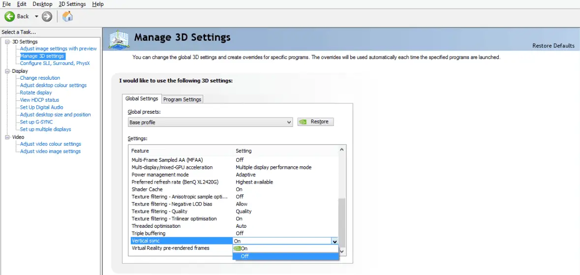Click the Highest available refresh rate value
This screenshot has height=275, width=580.
click(254, 182)
